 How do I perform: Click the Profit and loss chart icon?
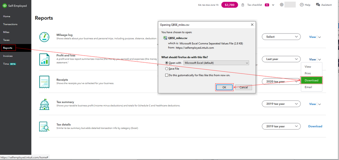[44, 59]
